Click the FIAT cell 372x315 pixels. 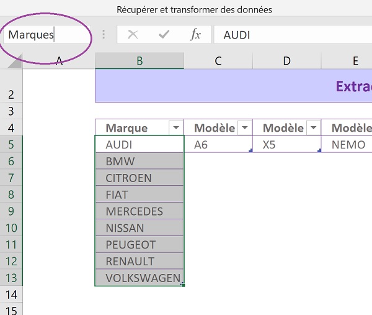click(x=139, y=194)
